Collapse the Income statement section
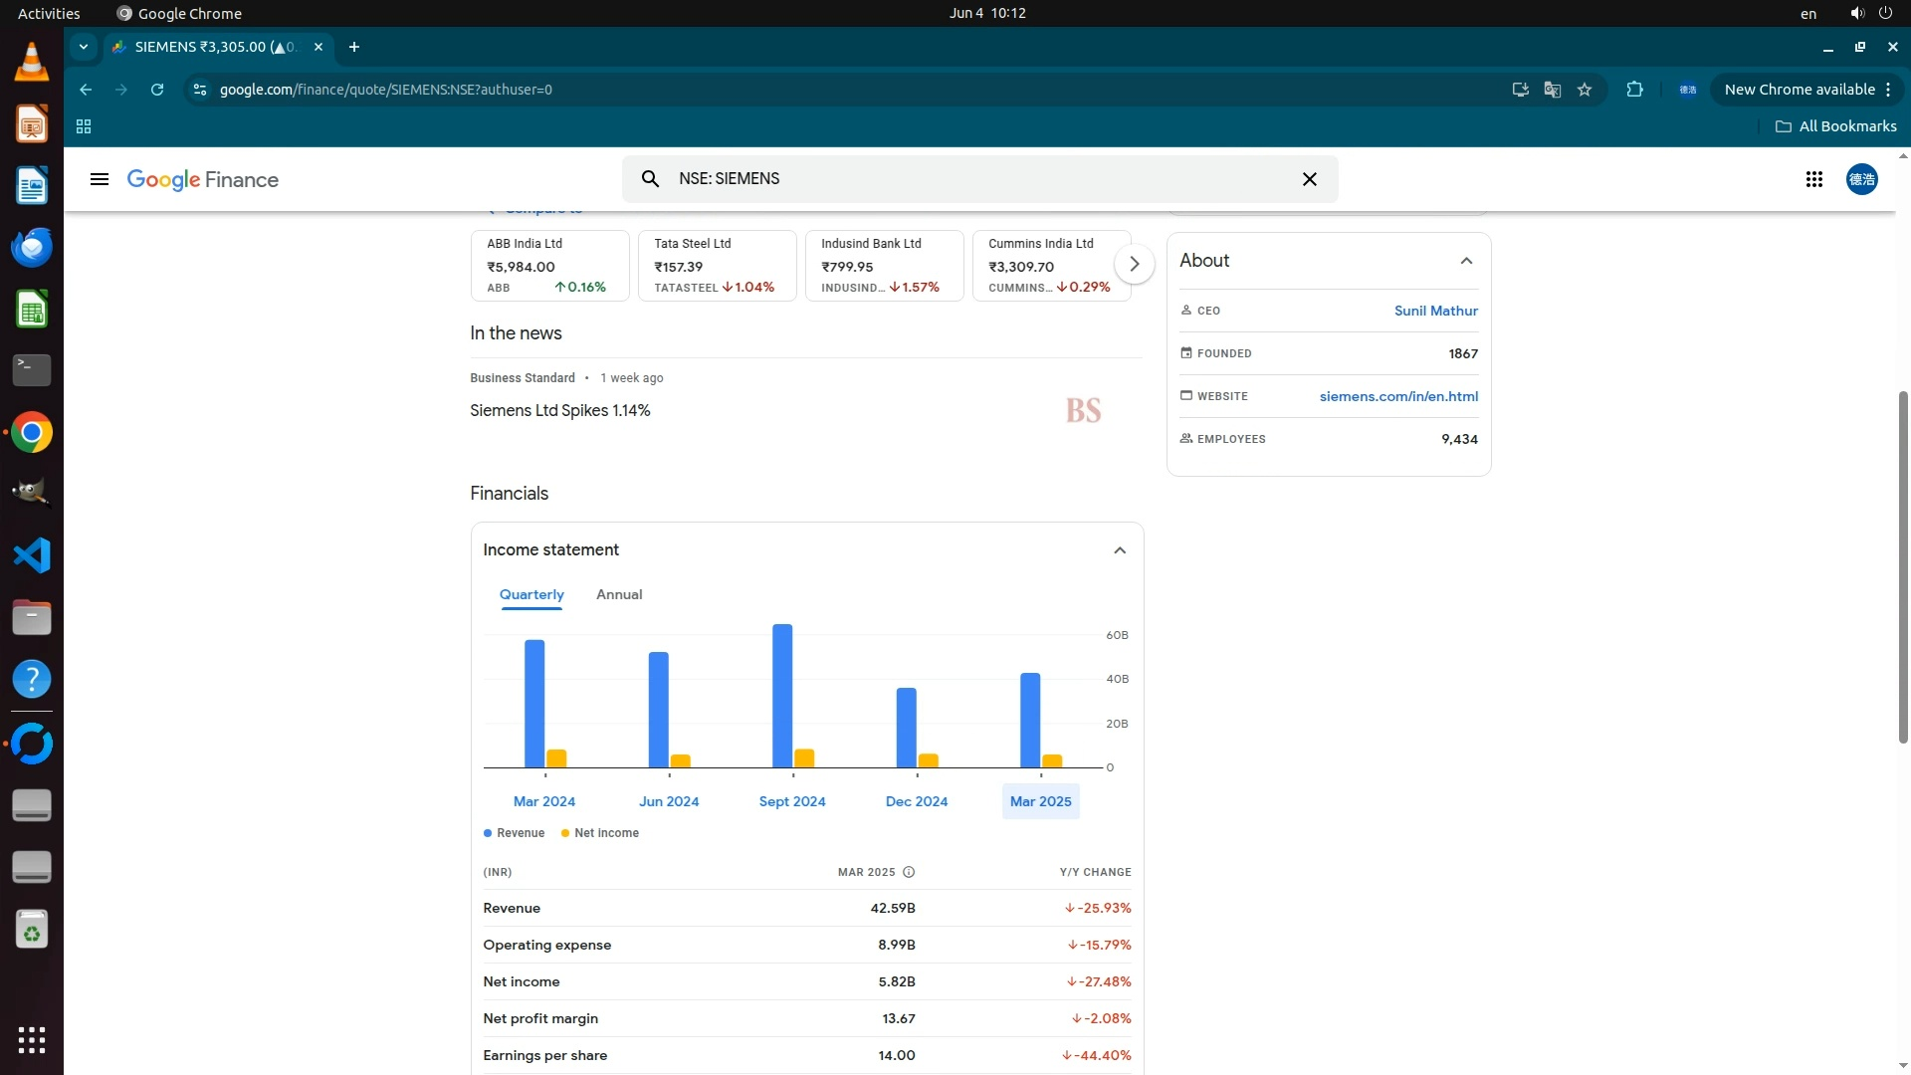The width and height of the screenshot is (1911, 1075). [1119, 550]
